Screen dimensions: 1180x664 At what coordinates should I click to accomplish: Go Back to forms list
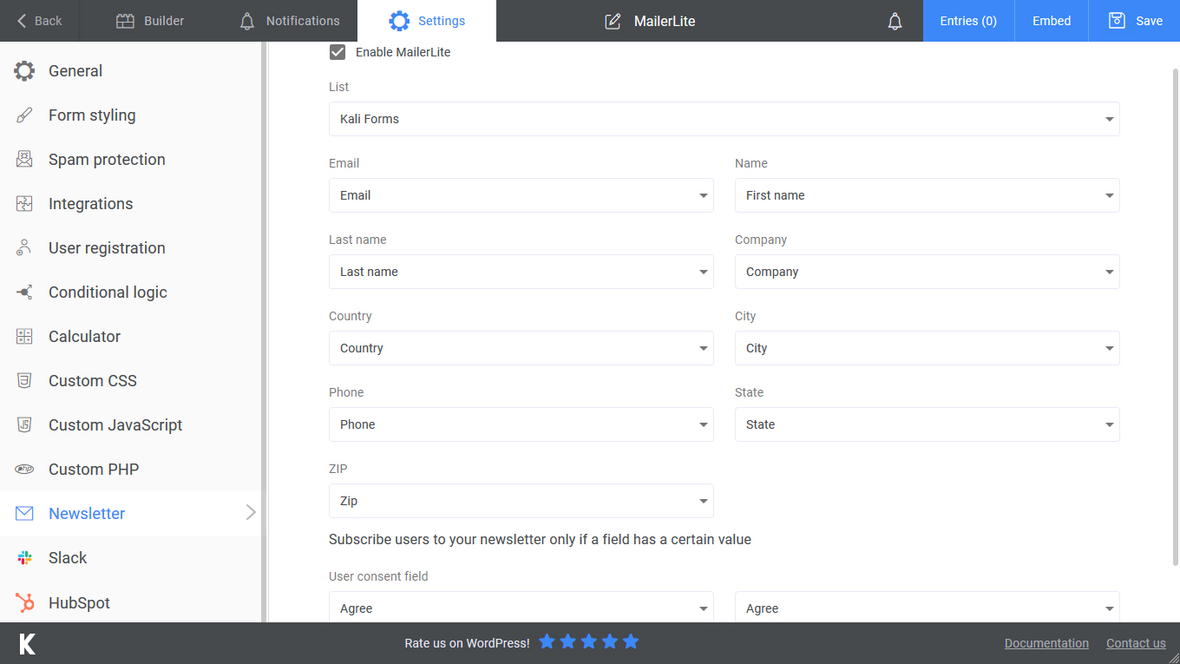coord(40,21)
